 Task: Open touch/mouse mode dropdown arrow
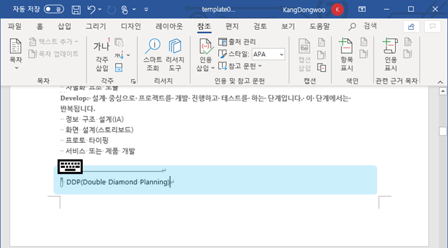click(134, 10)
